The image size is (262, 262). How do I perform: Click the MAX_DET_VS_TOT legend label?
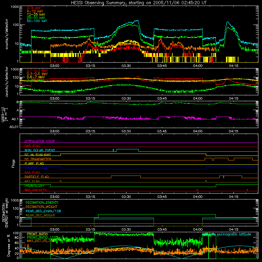[41, 241]
